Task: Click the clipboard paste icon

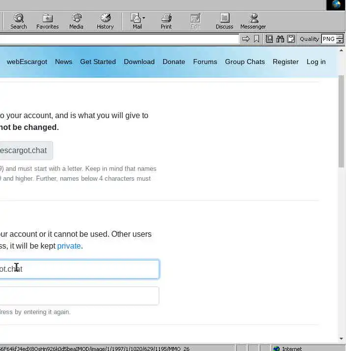Action: (291, 39)
